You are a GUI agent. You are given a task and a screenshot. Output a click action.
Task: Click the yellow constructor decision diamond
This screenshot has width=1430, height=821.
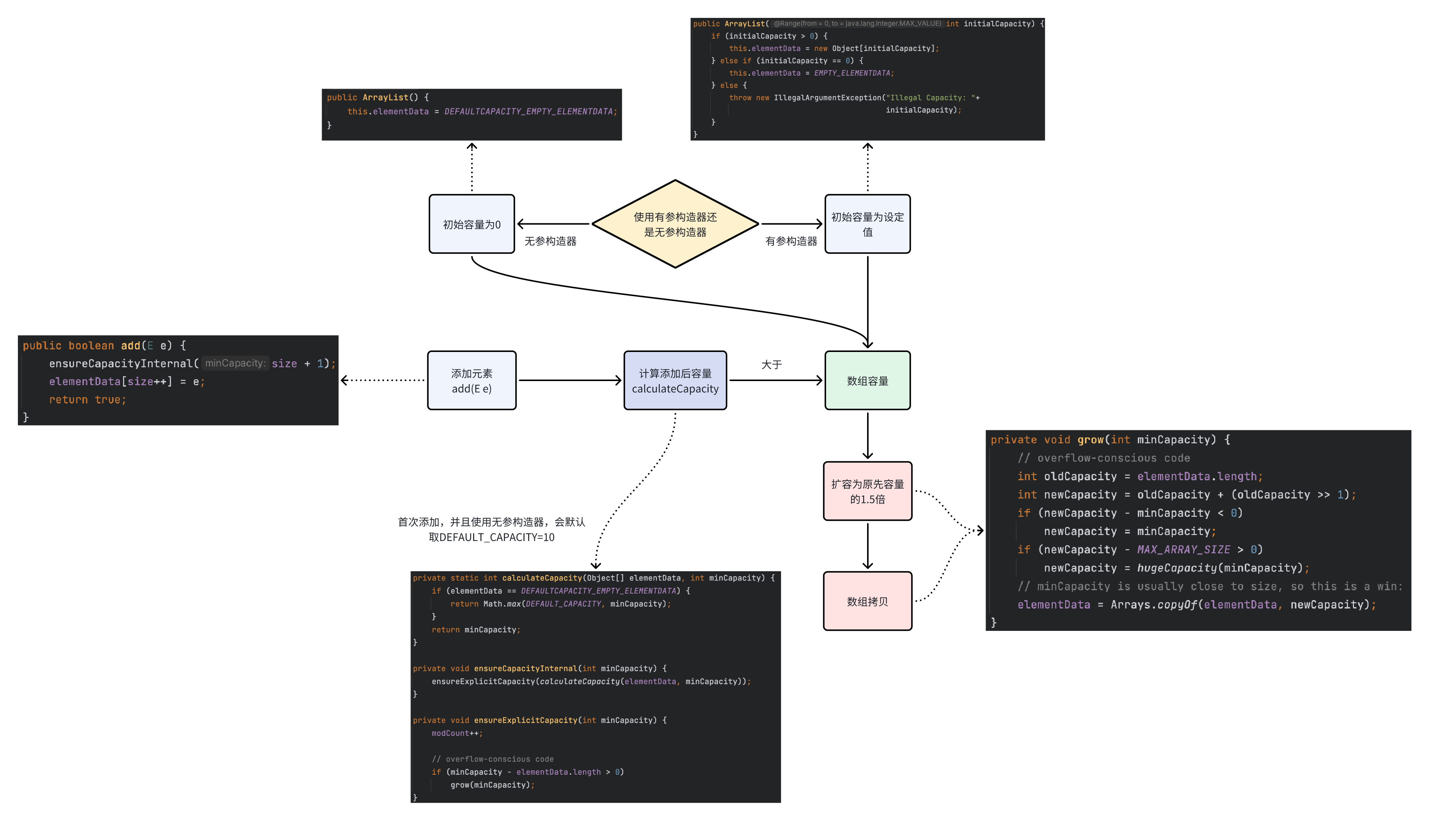point(675,224)
